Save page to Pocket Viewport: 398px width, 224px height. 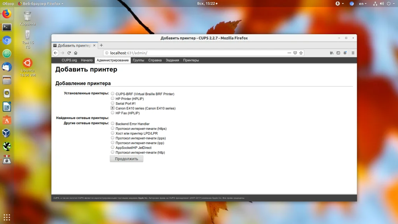(x=295, y=53)
